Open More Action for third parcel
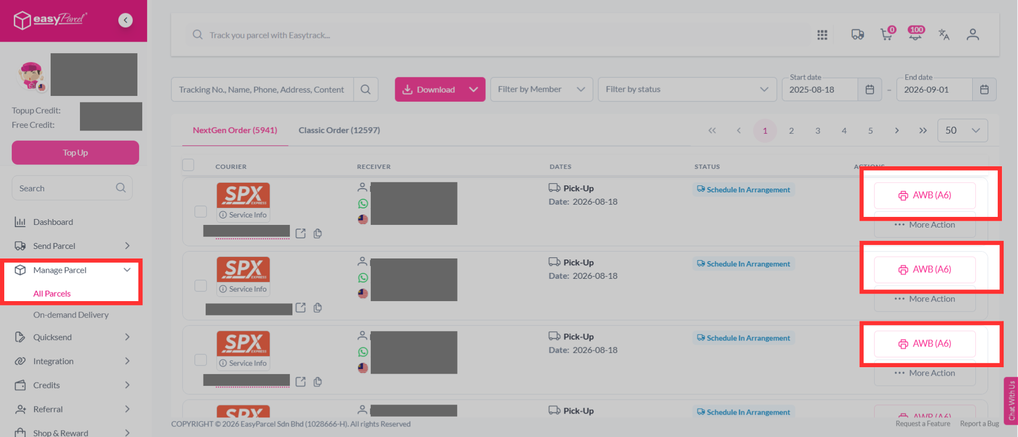Image resolution: width=1018 pixels, height=437 pixels. point(925,373)
